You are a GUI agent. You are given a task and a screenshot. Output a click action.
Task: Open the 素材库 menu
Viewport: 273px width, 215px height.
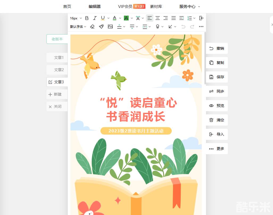click(156, 7)
